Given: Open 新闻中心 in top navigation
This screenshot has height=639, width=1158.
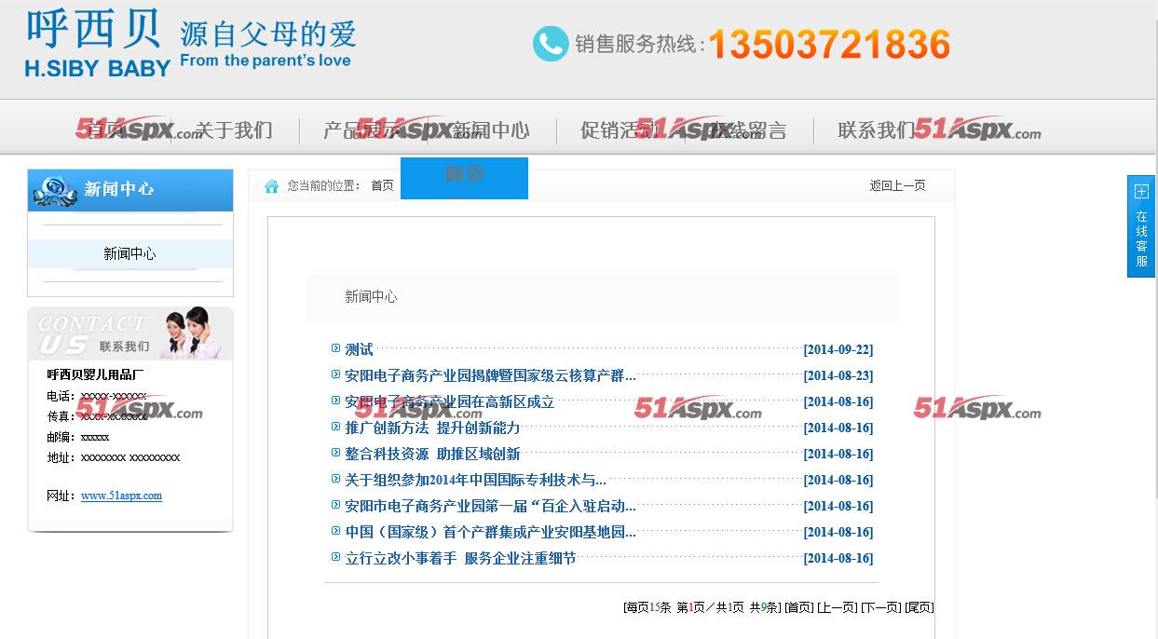Looking at the screenshot, I should 491,130.
